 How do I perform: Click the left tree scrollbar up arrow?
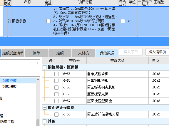(38, 79)
